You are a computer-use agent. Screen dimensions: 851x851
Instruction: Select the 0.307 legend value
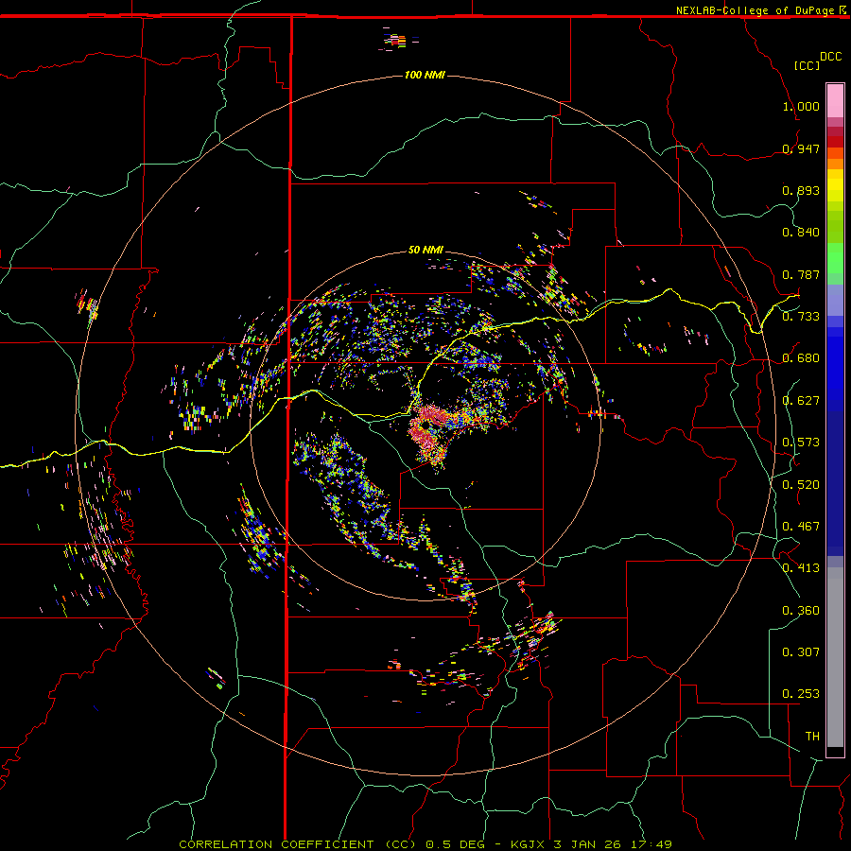click(x=801, y=652)
